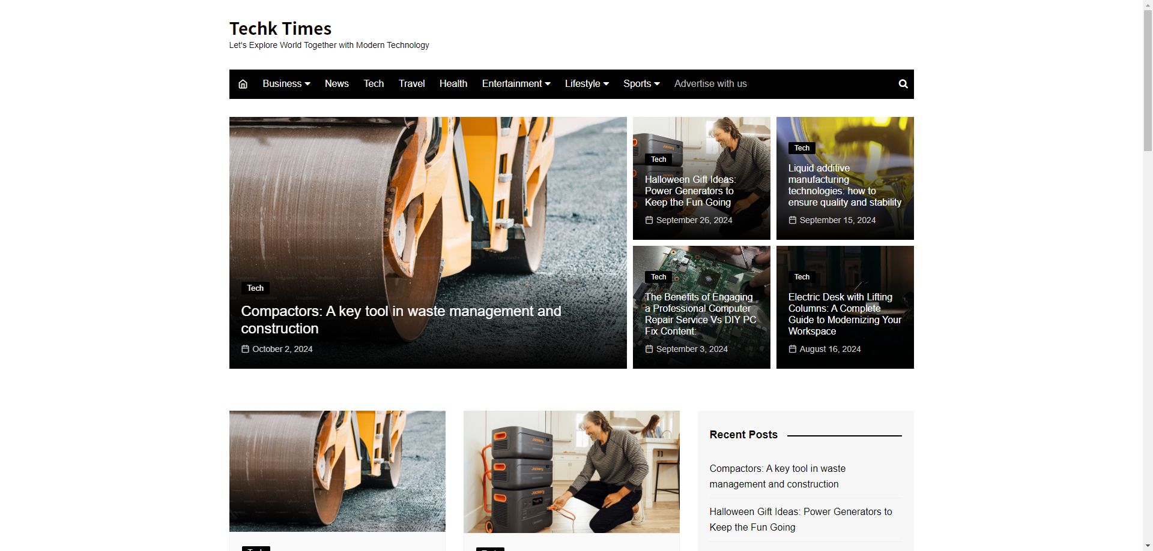Click the Techk Times site title

280,28
